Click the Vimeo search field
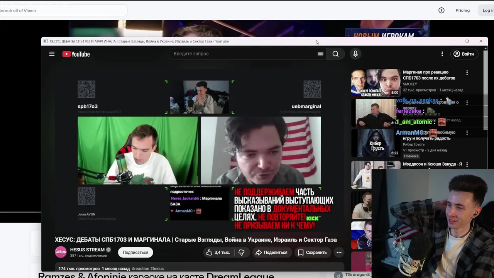Image resolution: width=494 pixels, height=278 pixels. click(x=62, y=10)
